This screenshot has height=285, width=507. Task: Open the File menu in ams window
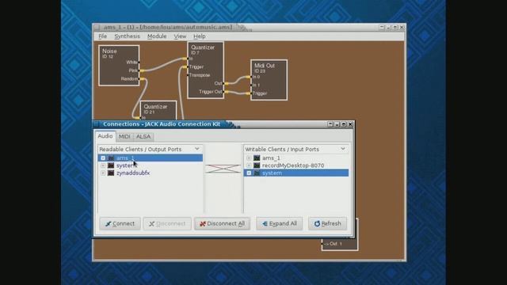102,36
